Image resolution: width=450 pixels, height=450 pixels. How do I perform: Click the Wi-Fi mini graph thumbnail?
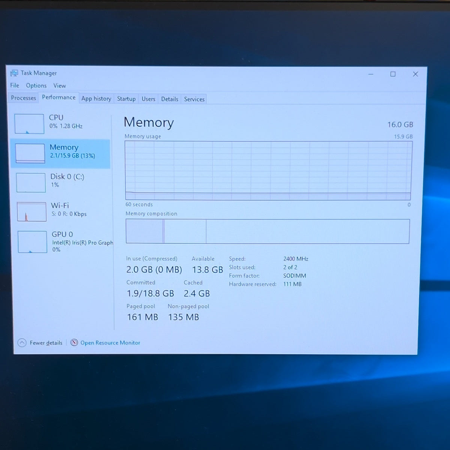pos(32,211)
